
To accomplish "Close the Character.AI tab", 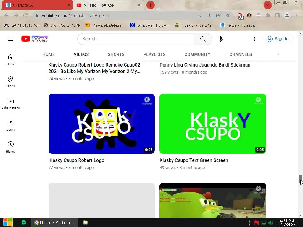I will coord(68,5).
